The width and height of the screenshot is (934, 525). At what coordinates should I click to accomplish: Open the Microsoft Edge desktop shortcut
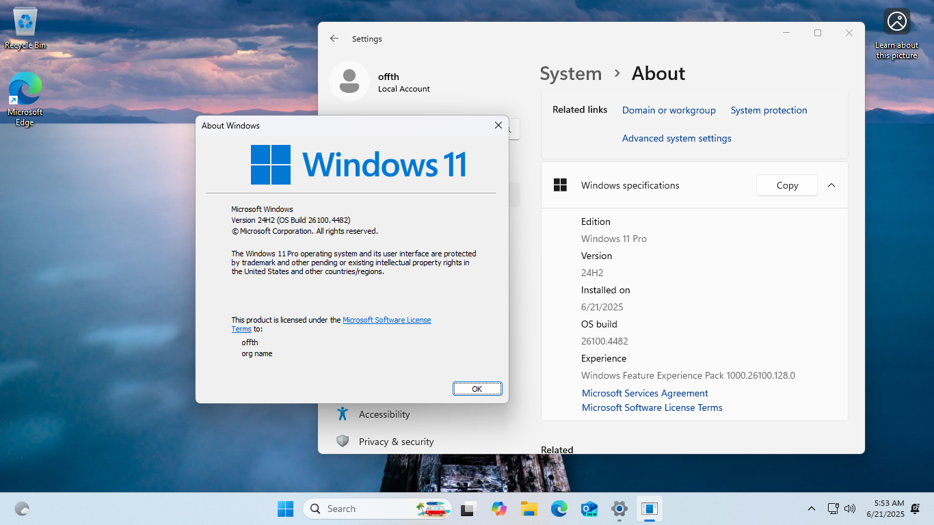pos(25,99)
